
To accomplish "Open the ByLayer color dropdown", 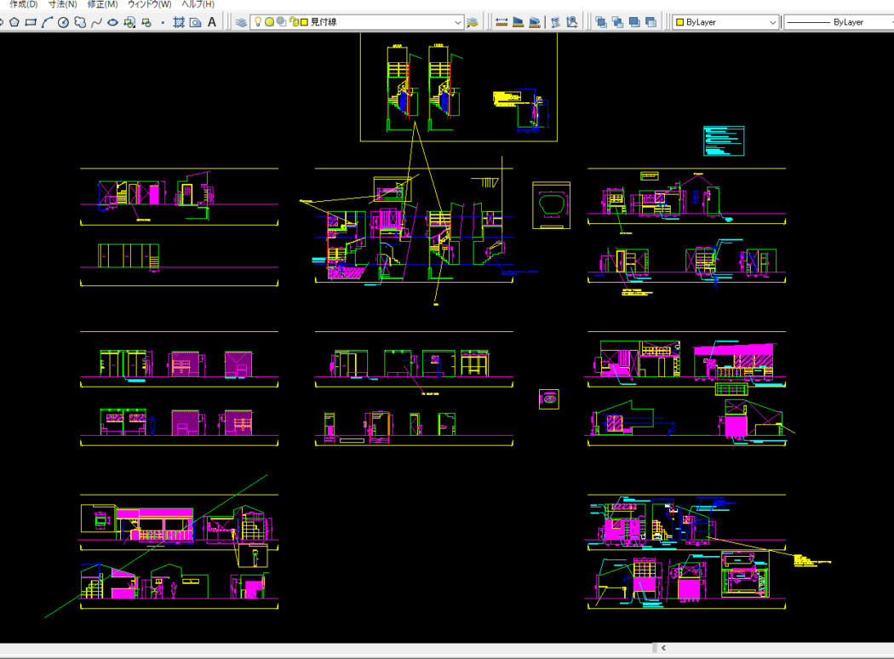I will (772, 22).
